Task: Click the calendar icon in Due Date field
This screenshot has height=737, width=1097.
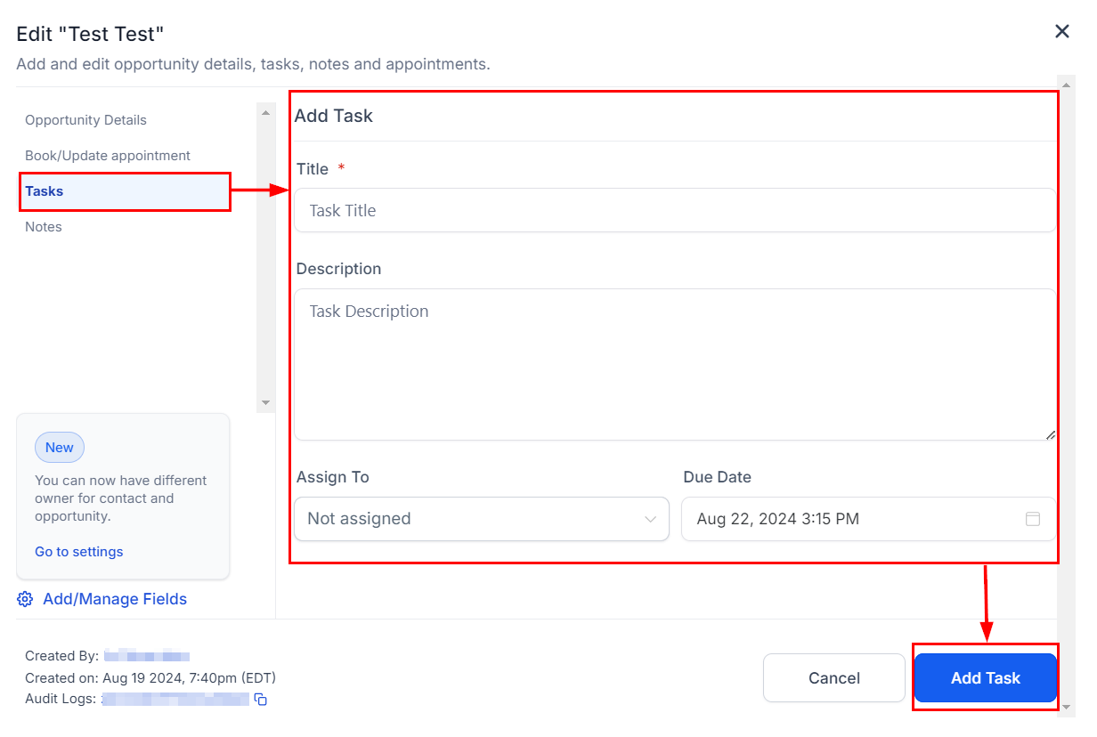Action: (1033, 519)
